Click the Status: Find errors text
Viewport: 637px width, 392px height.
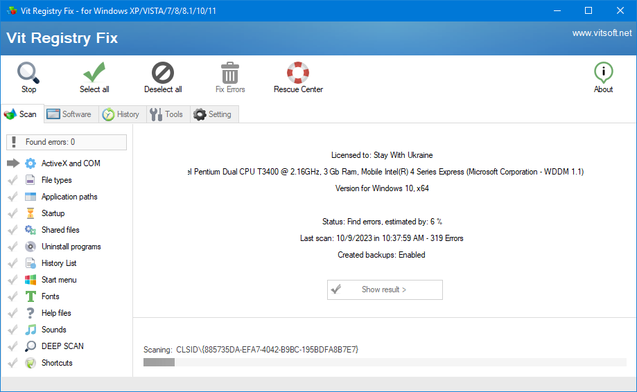382,222
